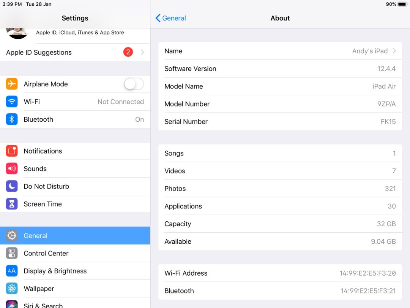Select the Wi-Fi icon in the sidebar
Viewport: 410px width, 308px height.
tap(11, 102)
